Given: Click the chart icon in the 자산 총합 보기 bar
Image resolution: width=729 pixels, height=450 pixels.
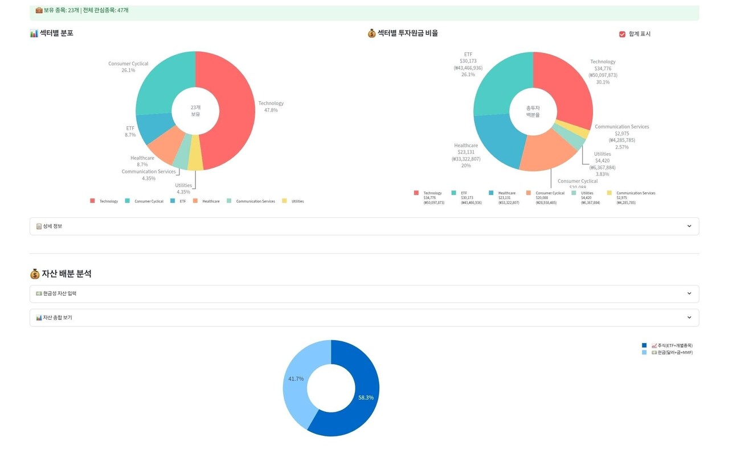Looking at the screenshot, I should click(x=38, y=317).
